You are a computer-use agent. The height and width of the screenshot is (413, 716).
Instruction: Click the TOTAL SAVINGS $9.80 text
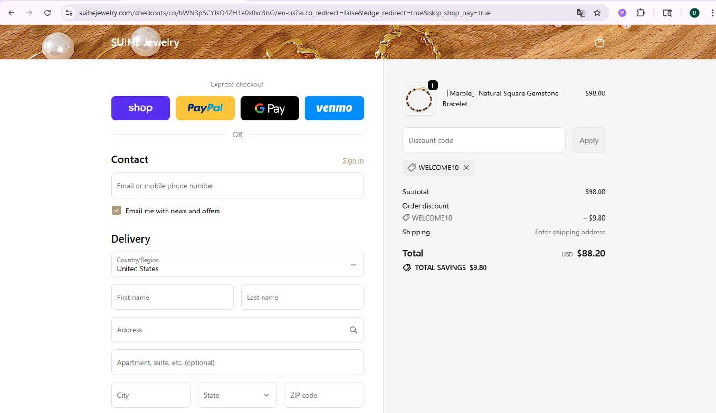coord(451,268)
